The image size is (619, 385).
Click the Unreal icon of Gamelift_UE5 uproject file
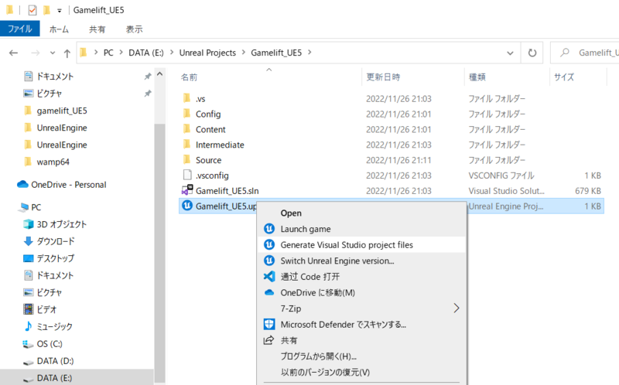pyautogui.click(x=187, y=206)
